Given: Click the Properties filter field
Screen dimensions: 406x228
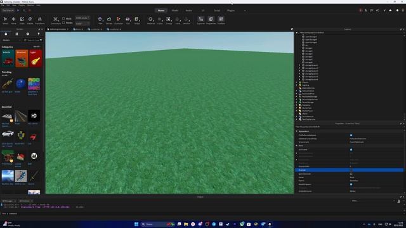Looking at the screenshot, I should coord(348,127).
